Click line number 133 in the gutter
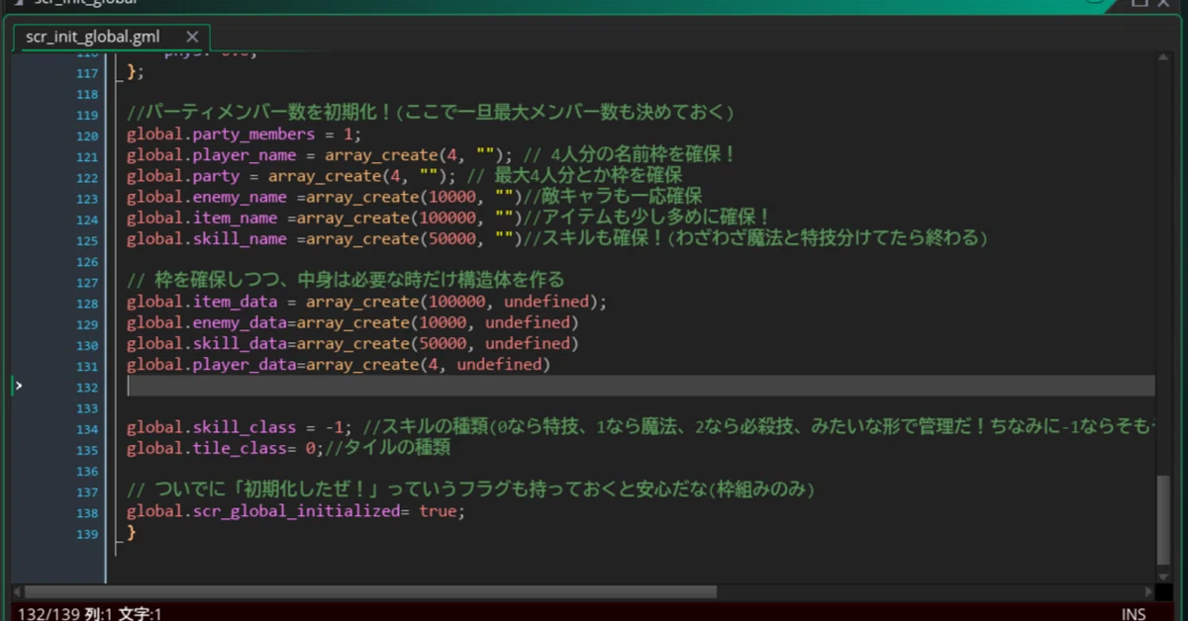This screenshot has width=1188, height=621. tap(87, 407)
